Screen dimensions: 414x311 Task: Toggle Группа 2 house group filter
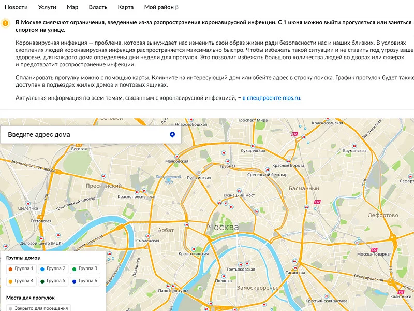tap(53, 268)
